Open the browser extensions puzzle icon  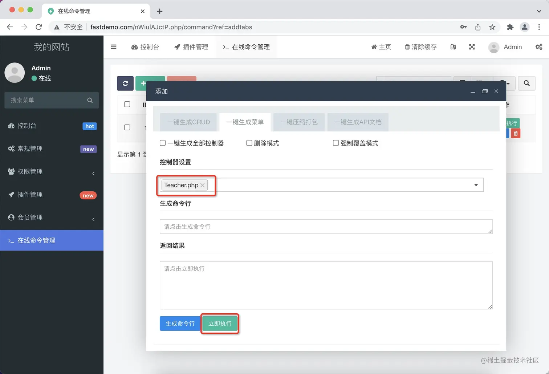pyautogui.click(x=510, y=27)
